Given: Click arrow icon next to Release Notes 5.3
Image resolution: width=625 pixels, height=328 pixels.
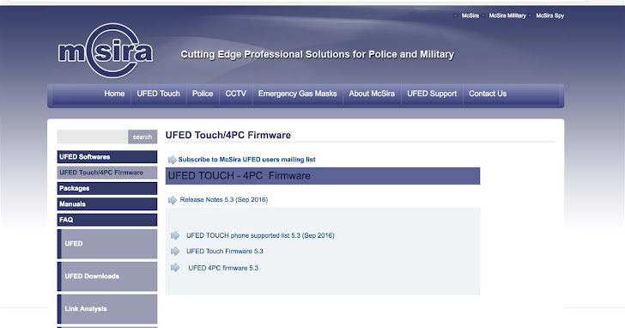Looking at the screenshot, I should [x=173, y=200].
